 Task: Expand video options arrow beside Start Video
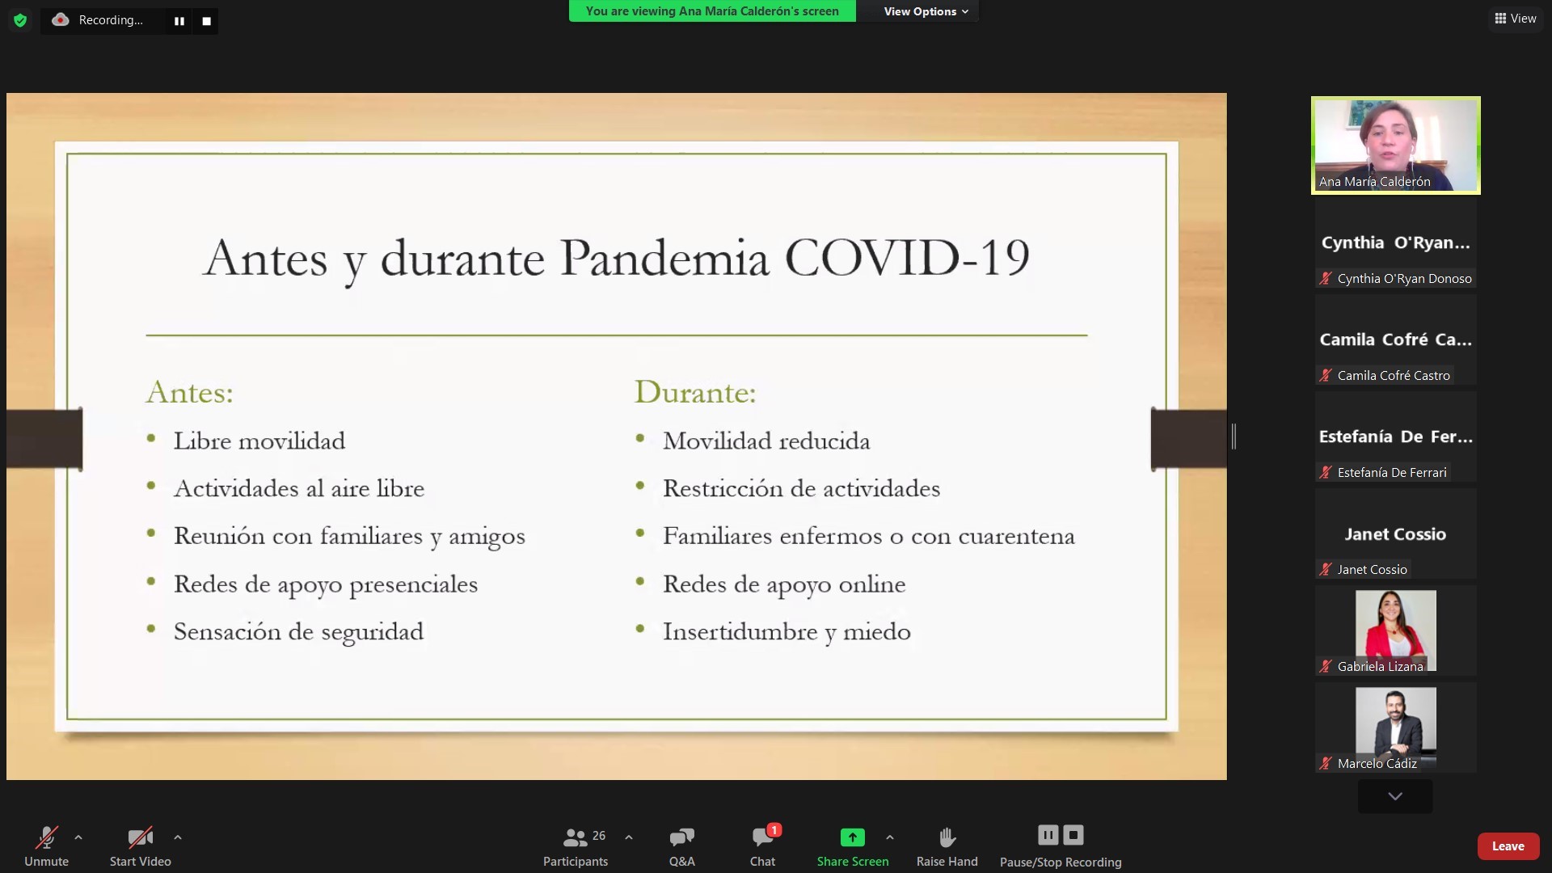click(x=178, y=837)
